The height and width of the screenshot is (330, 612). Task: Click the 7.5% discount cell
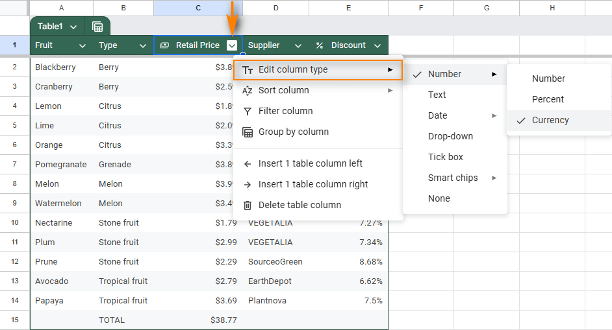click(348, 301)
